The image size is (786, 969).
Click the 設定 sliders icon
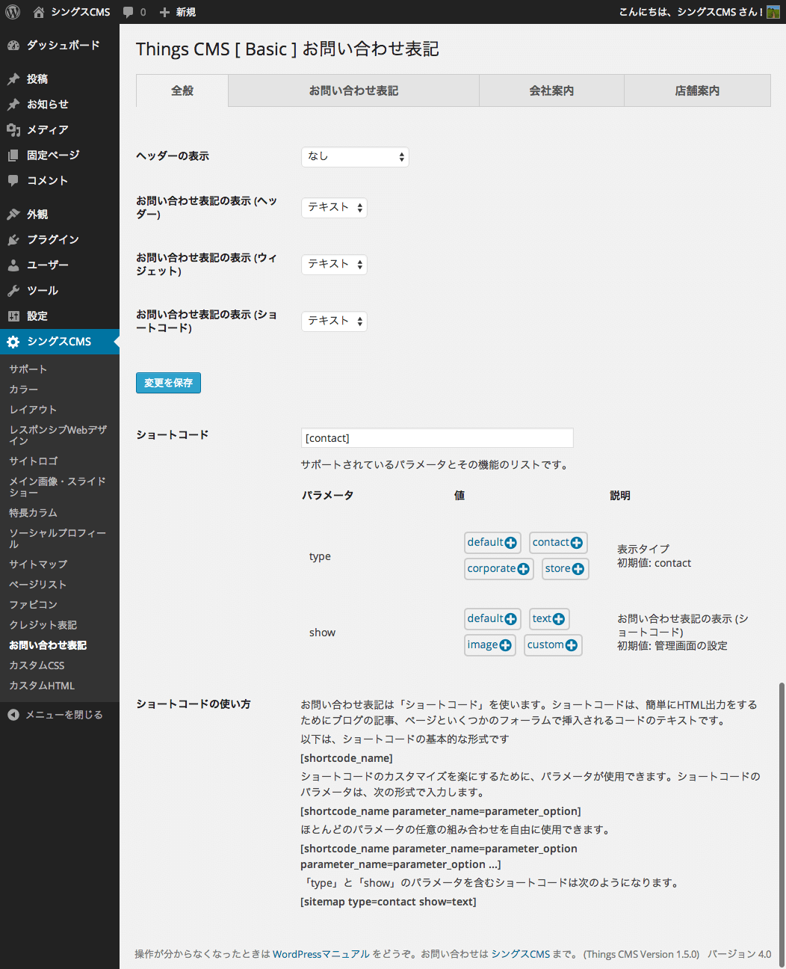[x=13, y=316]
